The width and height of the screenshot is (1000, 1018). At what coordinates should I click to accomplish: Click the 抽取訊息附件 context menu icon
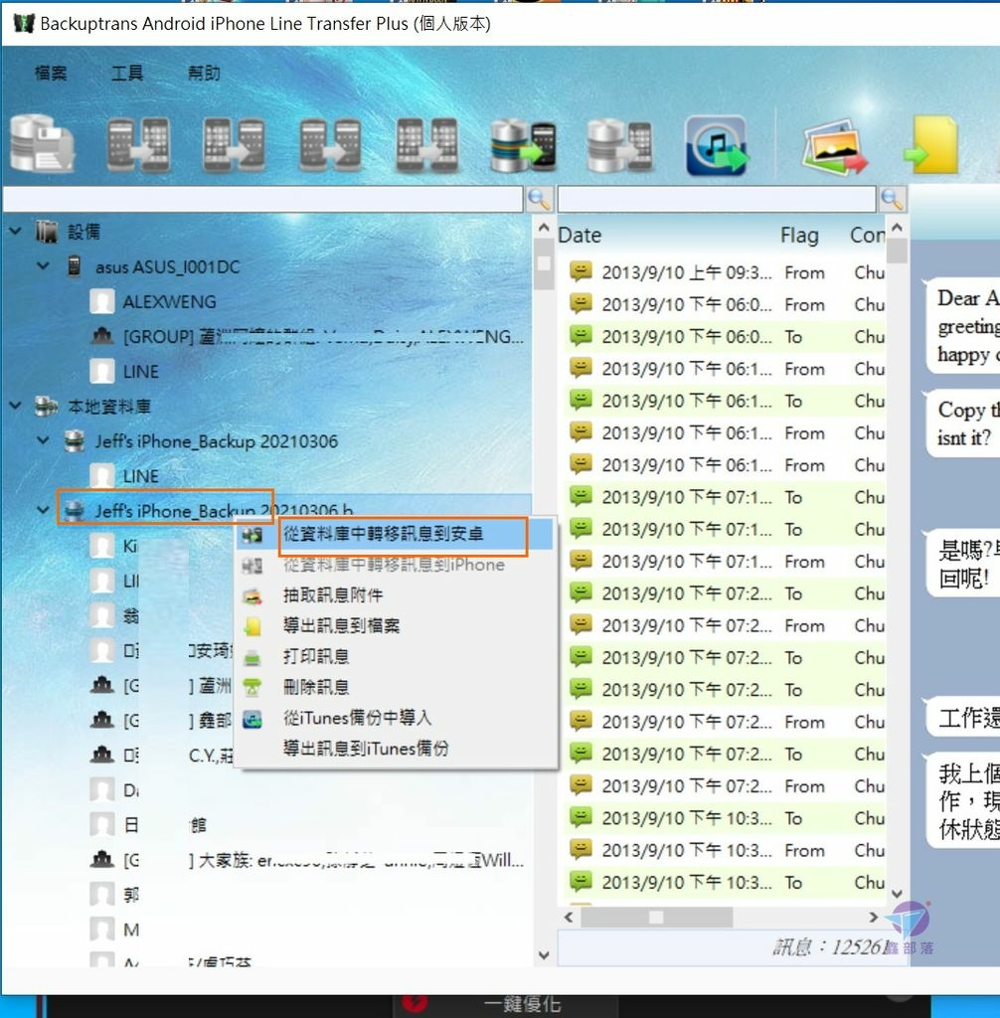click(251, 595)
